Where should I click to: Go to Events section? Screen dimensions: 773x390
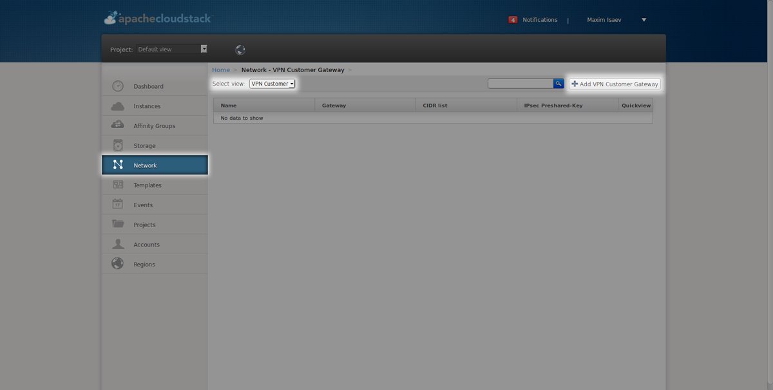tap(155, 205)
